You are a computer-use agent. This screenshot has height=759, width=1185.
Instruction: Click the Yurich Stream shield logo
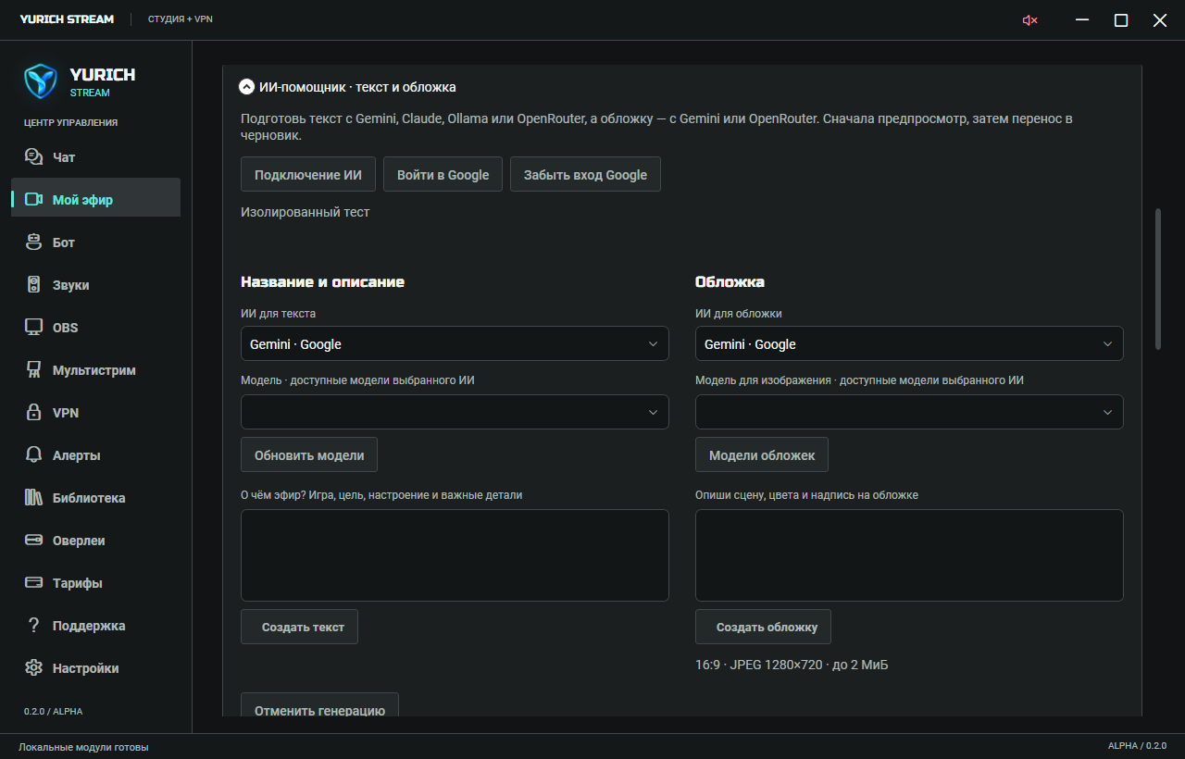pos(41,81)
